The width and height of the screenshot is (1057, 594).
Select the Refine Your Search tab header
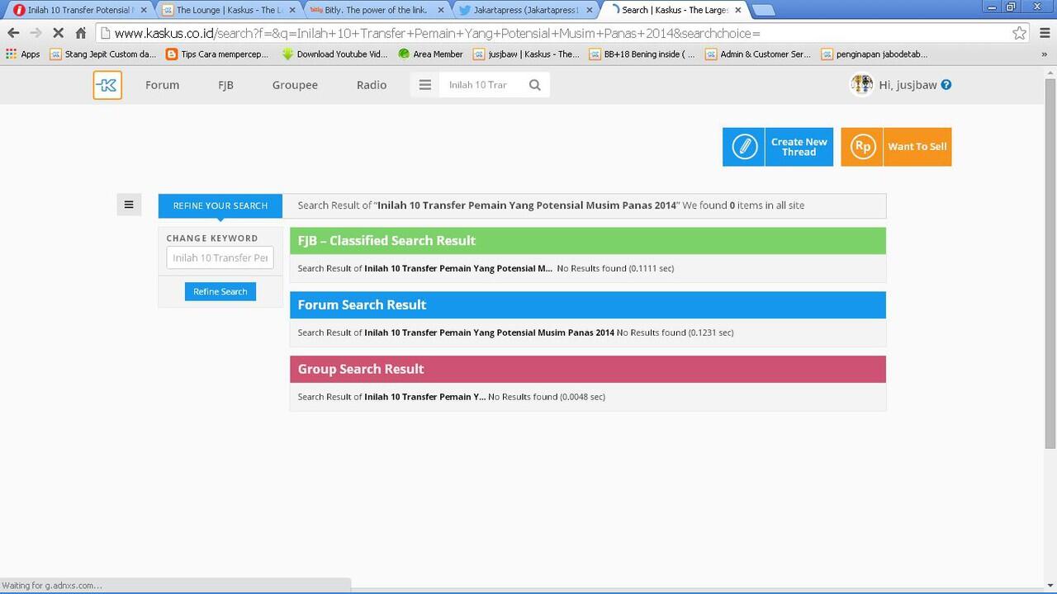220,205
